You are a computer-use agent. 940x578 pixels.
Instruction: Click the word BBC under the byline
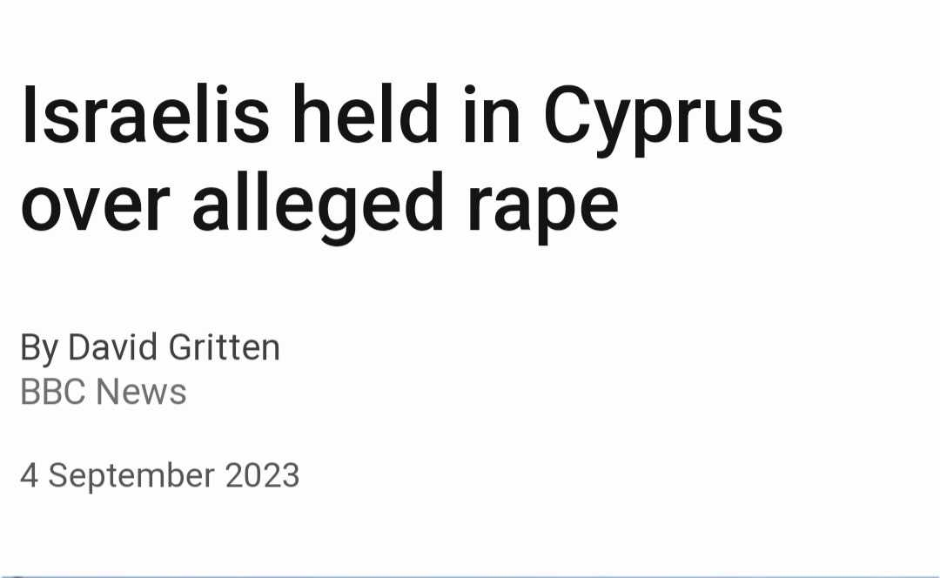53,392
